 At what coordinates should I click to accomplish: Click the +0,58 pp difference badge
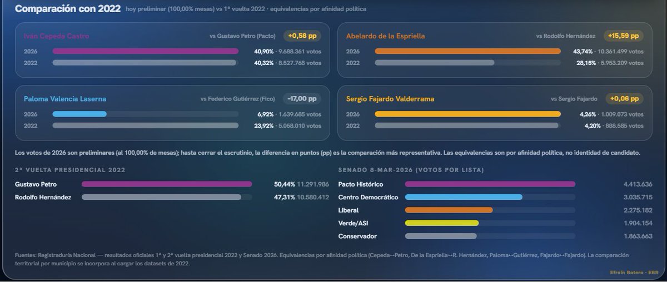pyautogui.click(x=302, y=36)
